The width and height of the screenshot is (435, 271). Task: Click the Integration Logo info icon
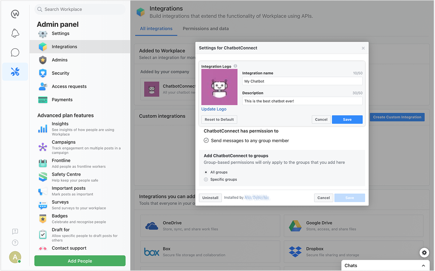(236, 66)
